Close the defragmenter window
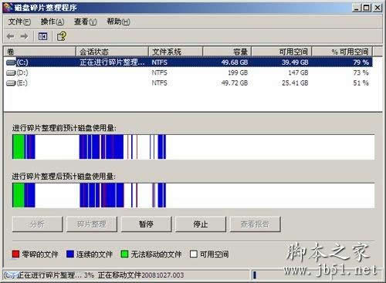 (x=378, y=8)
